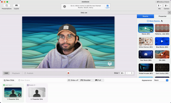171x103 pixels.
Task: Select the Blue Blocks room thumbnail
Action: 162,41
